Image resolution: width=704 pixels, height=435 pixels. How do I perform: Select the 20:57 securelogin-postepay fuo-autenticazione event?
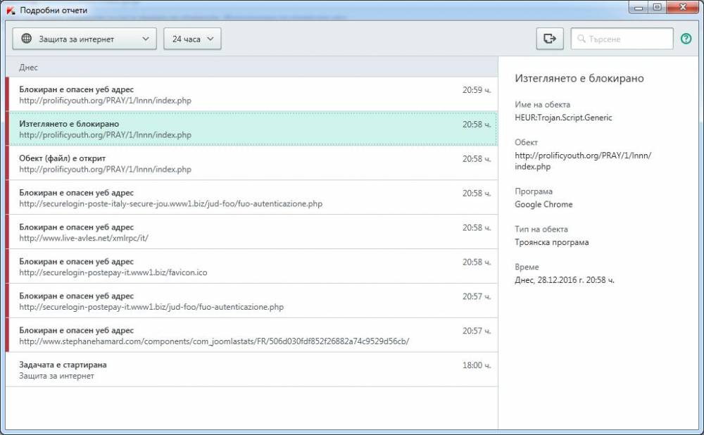click(251, 301)
